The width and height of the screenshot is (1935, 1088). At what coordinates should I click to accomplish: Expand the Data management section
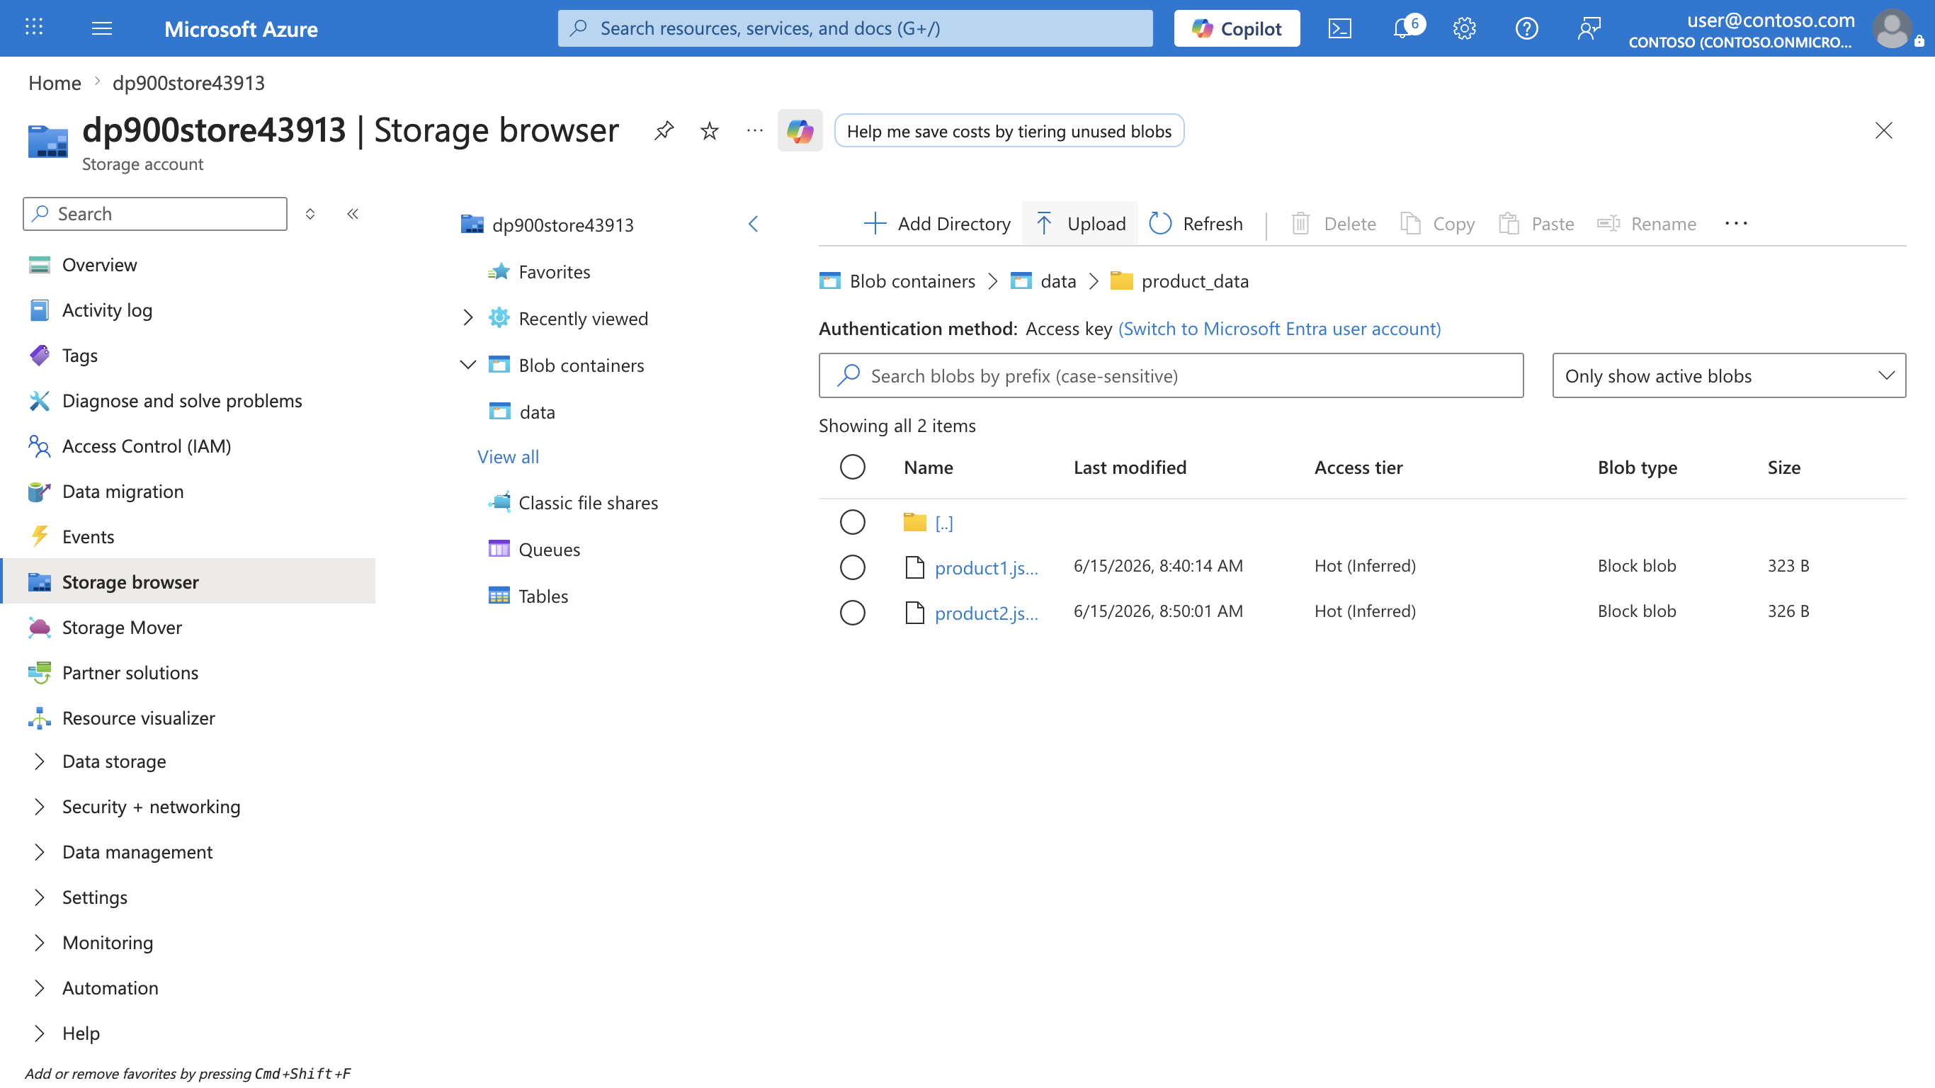point(40,851)
